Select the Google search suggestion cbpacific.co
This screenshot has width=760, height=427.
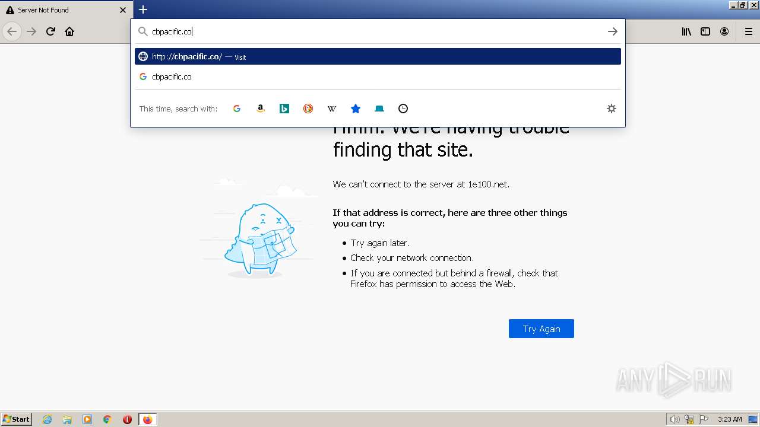click(x=378, y=77)
